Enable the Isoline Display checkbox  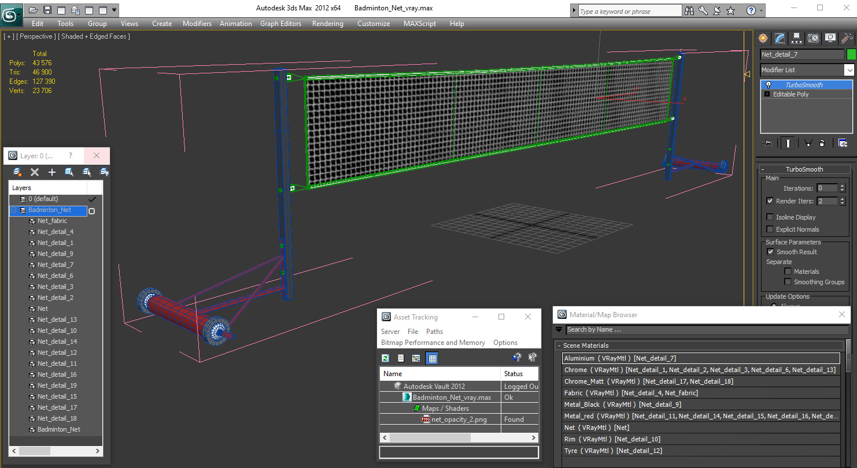click(770, 217)
